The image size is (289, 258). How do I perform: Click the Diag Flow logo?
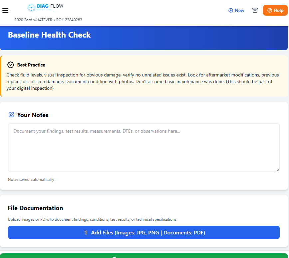coord(45,7)
